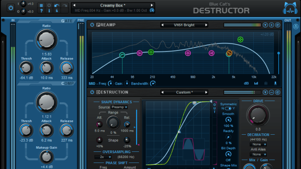Select the previous Preamp preset before VH51 Bright

tap(163, 25)
